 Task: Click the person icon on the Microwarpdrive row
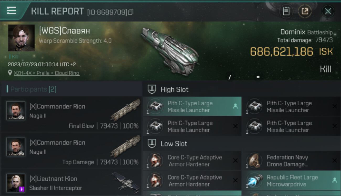[334, 180]
